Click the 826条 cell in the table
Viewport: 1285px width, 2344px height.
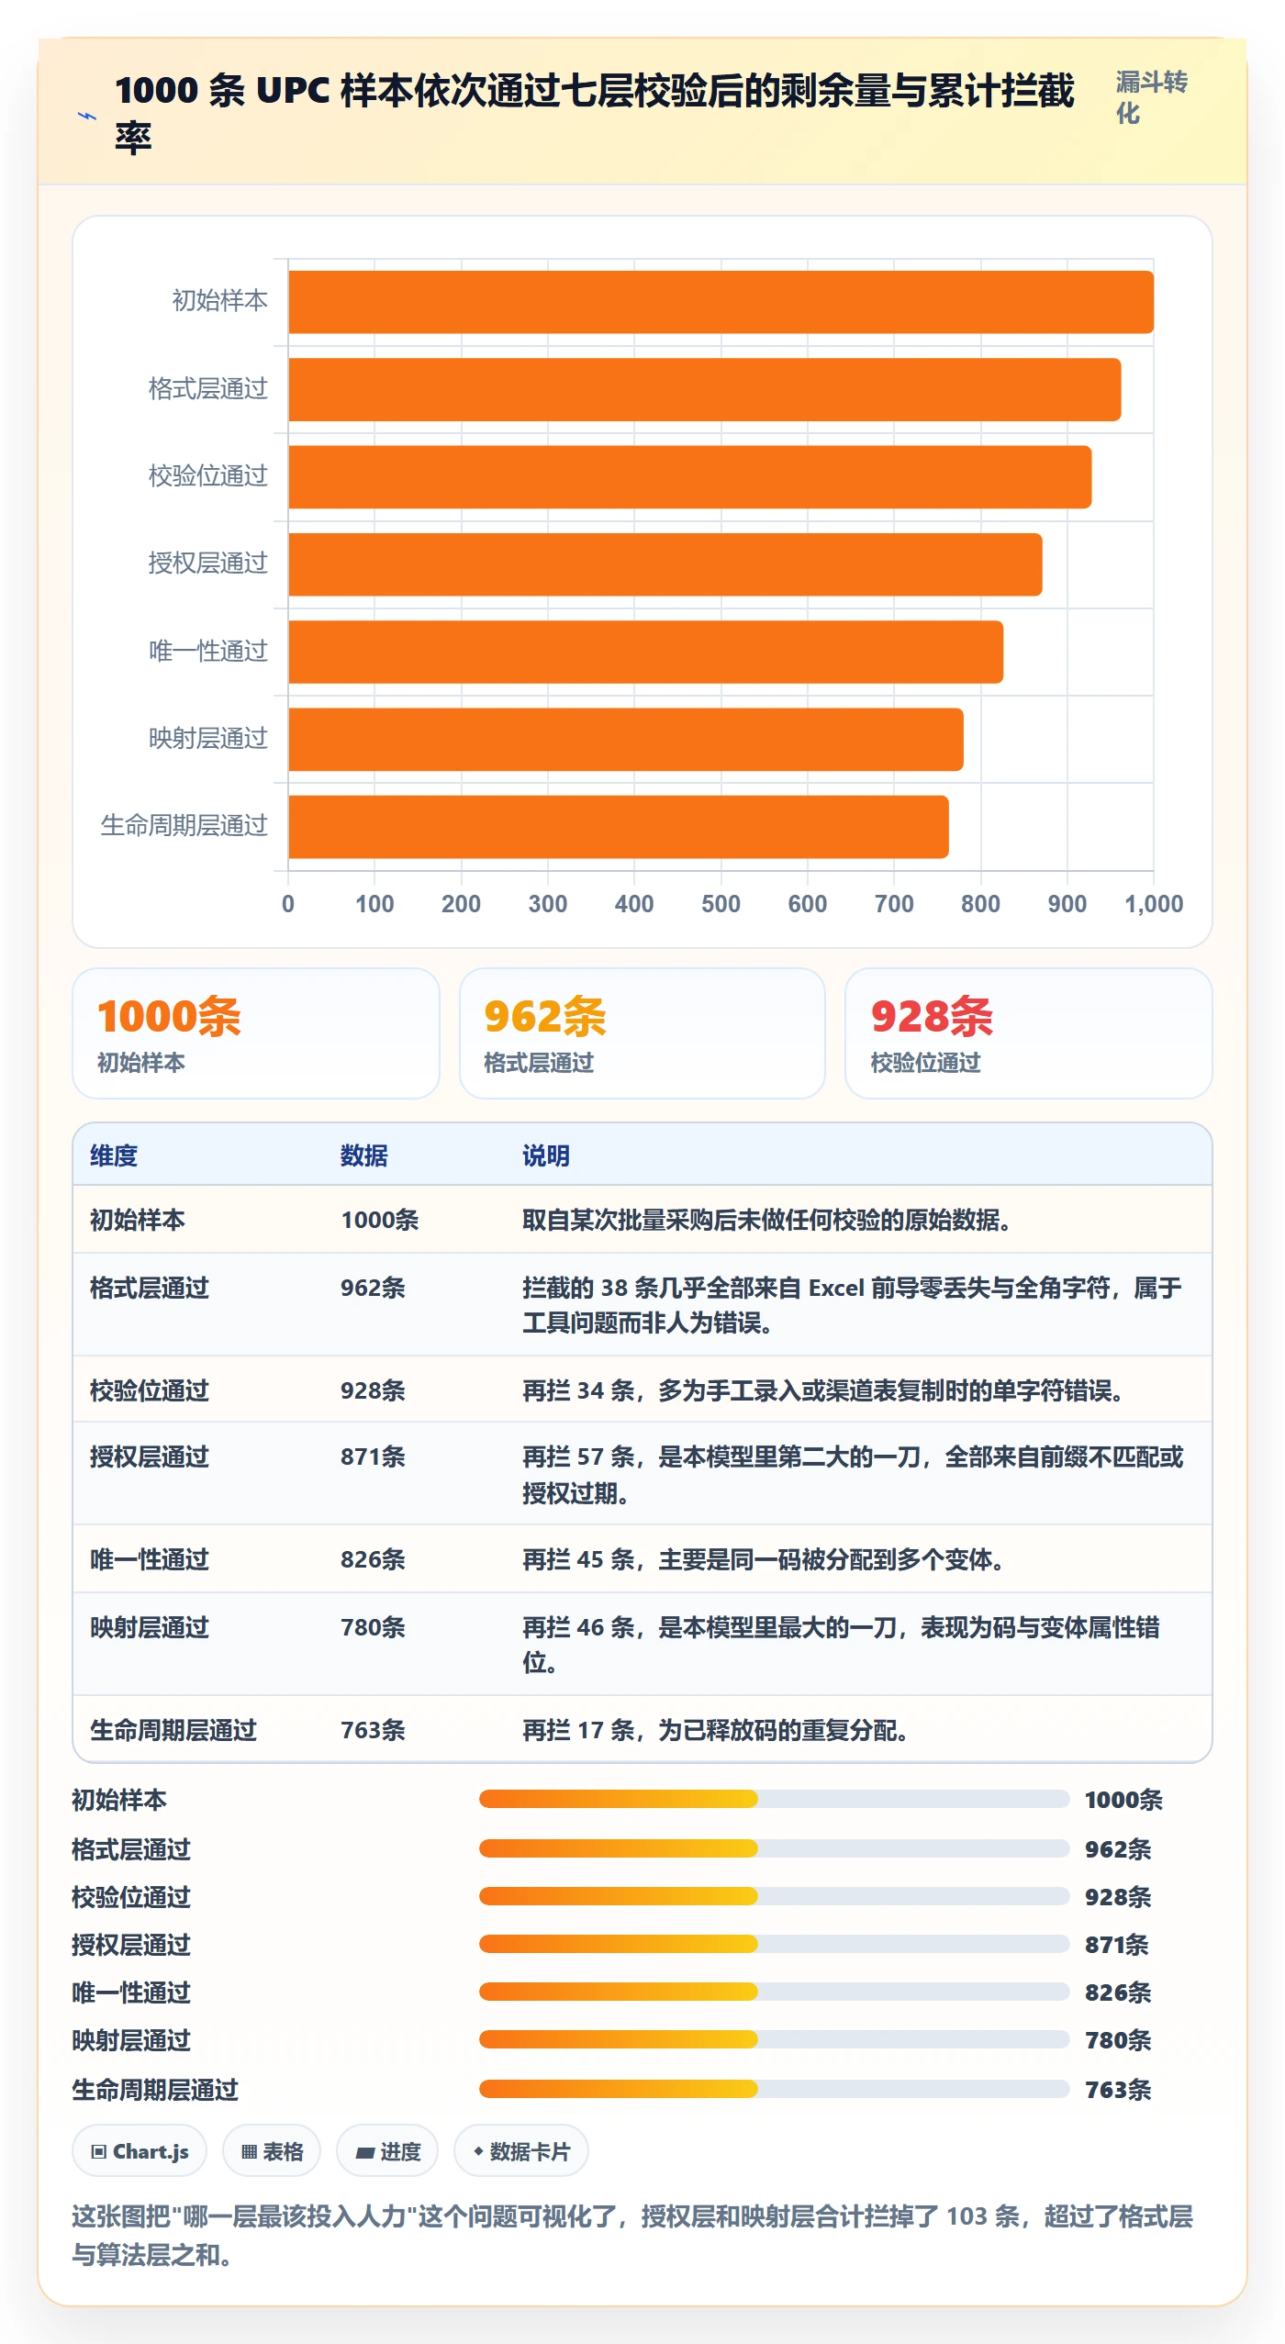373,1559
